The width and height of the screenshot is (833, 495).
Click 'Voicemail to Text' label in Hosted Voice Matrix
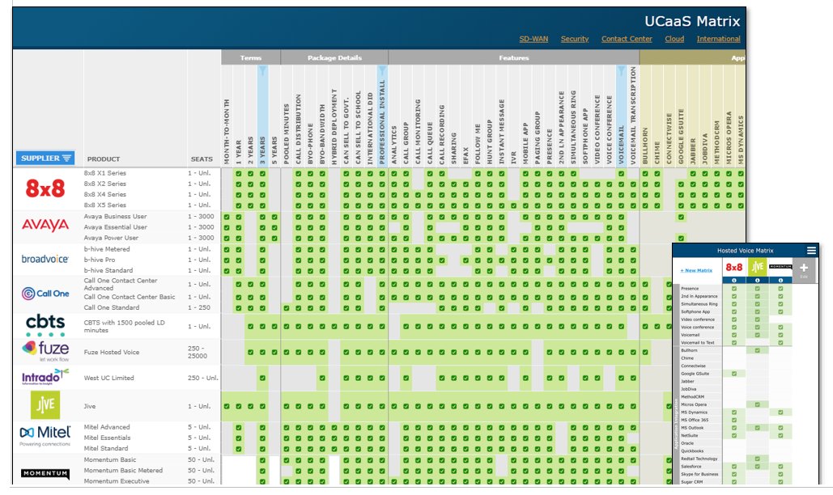coord(698,343)
